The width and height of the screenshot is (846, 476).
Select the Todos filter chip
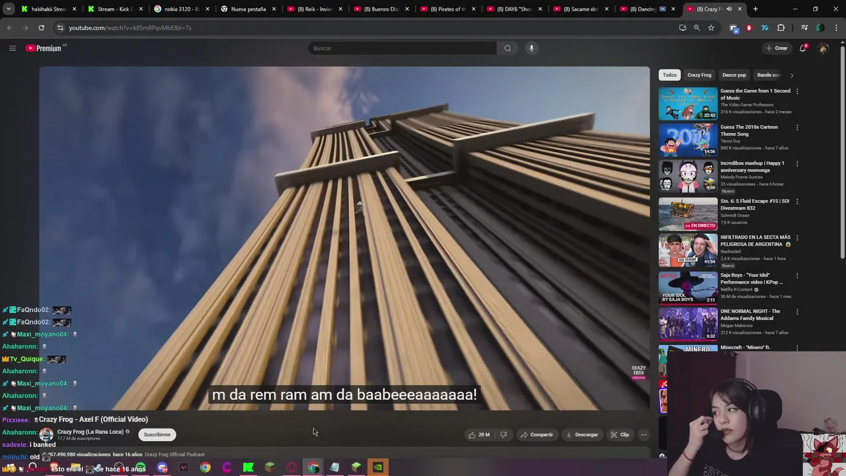tap(670, 75)
